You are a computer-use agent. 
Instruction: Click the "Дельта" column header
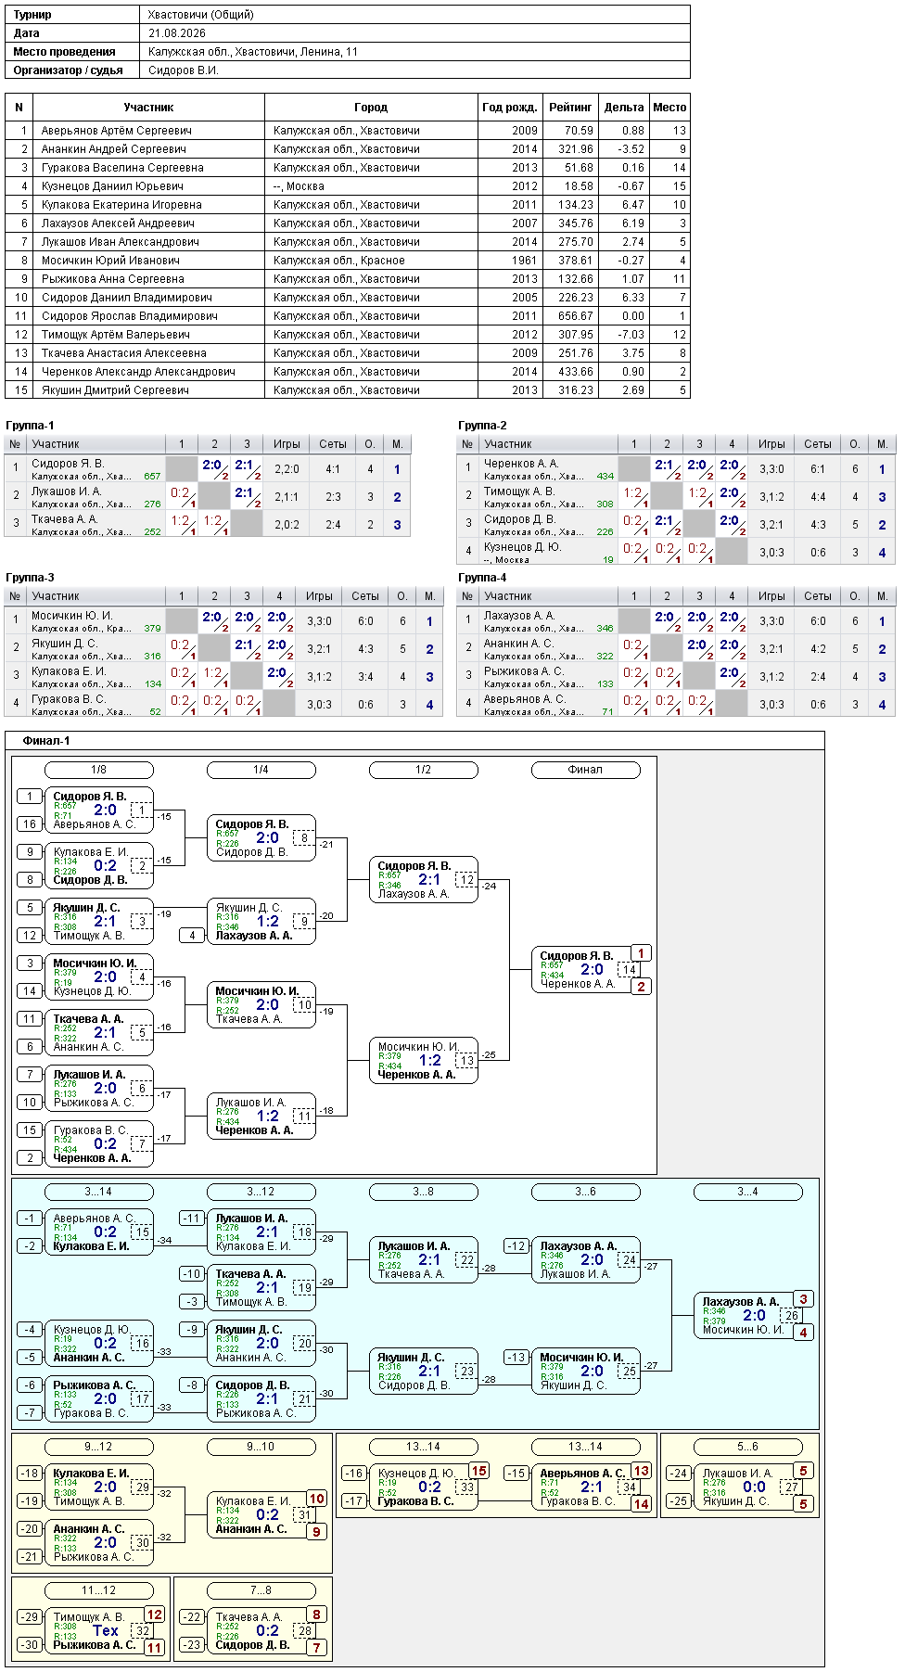coord(624,108)
